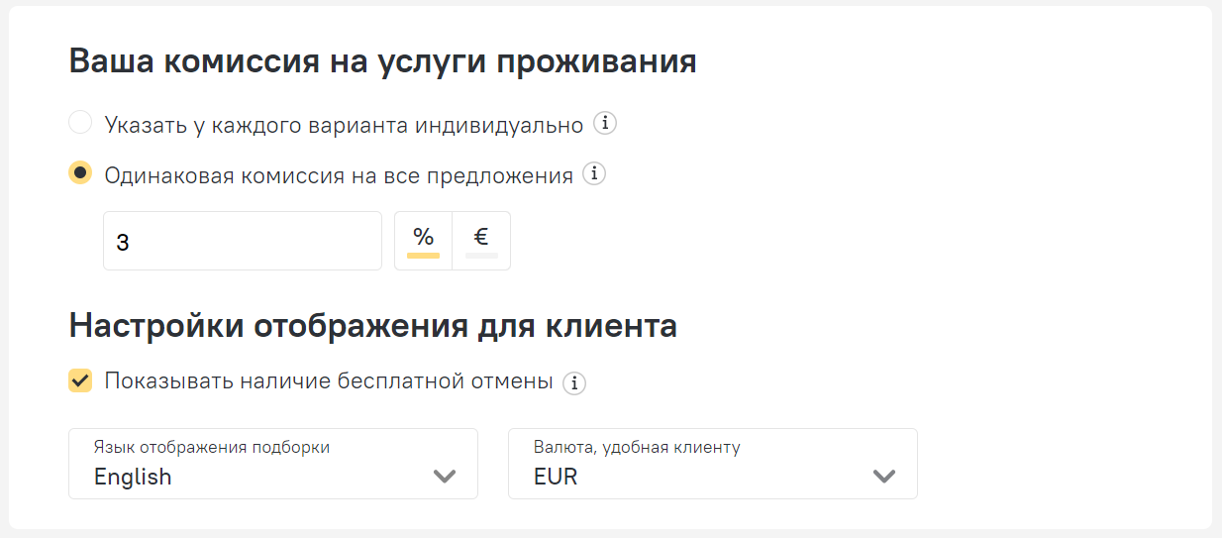1222x538 pixels.
Task: Select the same commission for all offers radio
Action: pos(80,173)
